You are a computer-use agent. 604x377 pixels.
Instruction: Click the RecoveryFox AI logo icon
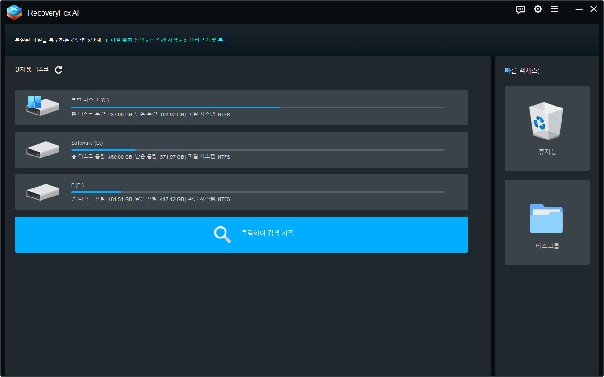(x=14, y=12)
